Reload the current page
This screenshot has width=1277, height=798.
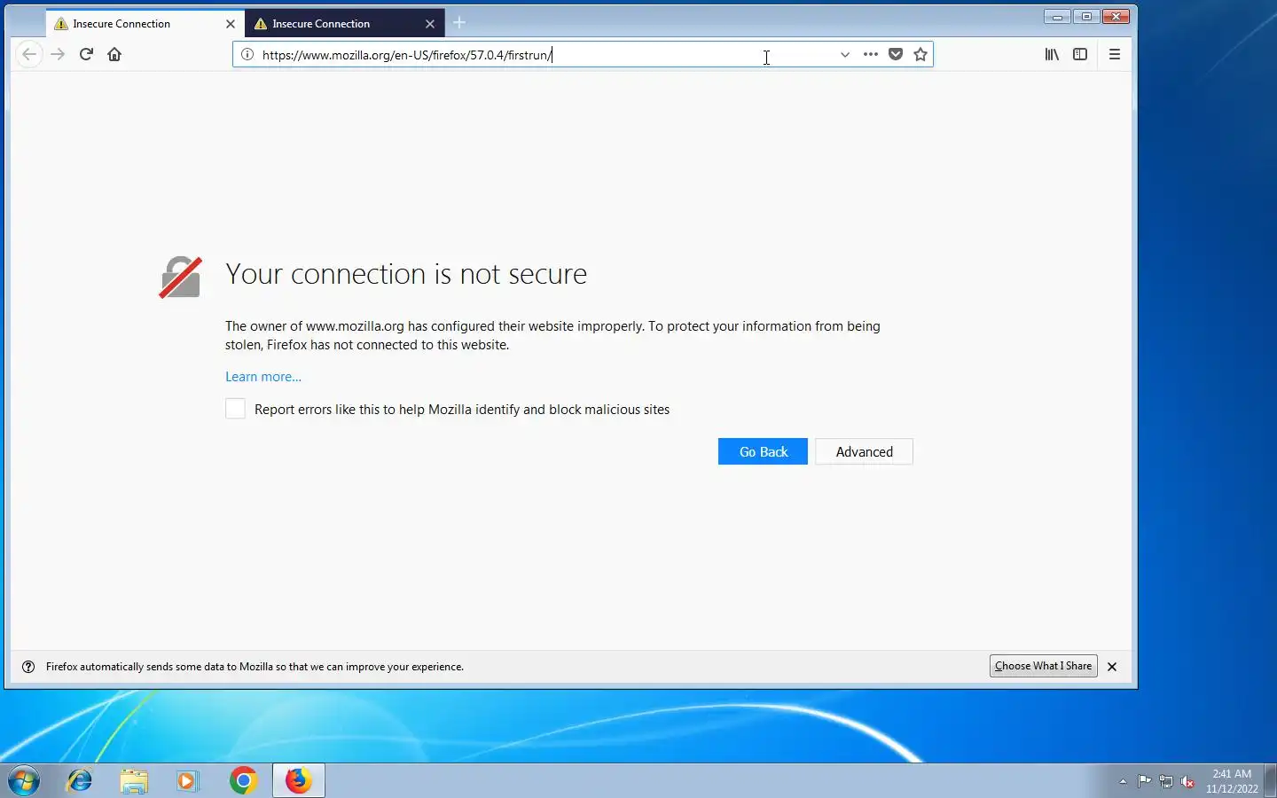(86, 54)
